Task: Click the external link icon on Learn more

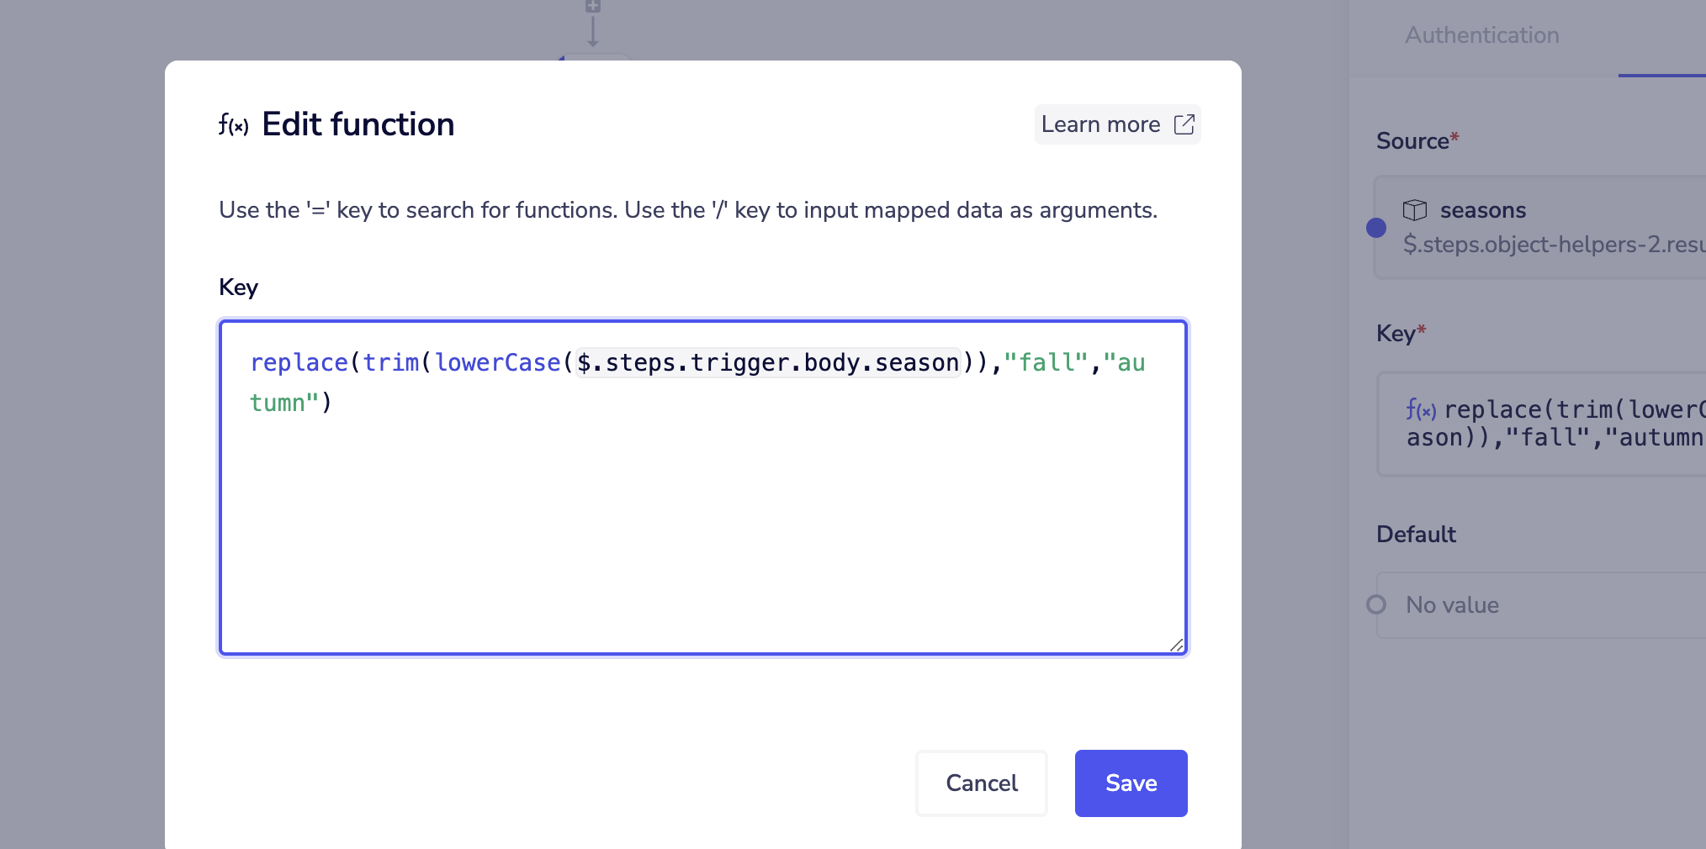Action: click(1184, 124)
